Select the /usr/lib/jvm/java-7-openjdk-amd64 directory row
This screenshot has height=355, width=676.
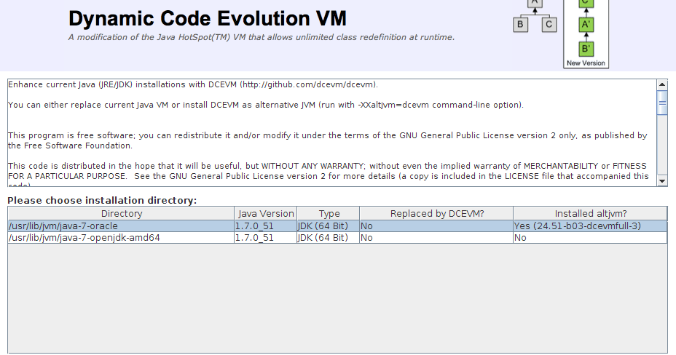(337, 238)
